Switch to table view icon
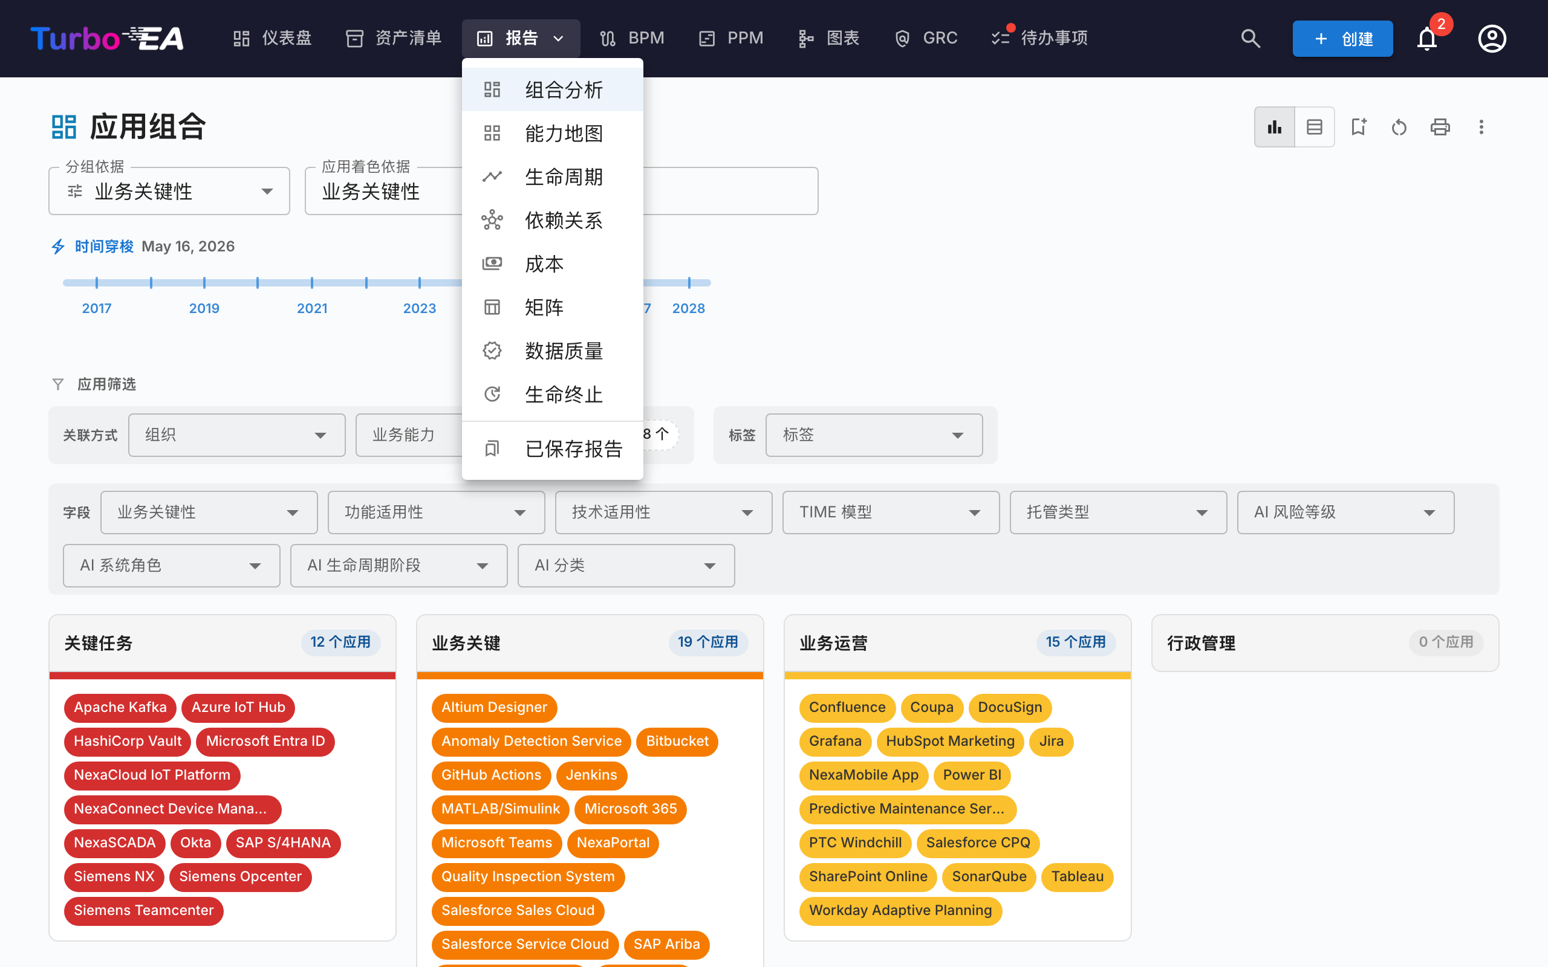 [x=1315, y=127]
